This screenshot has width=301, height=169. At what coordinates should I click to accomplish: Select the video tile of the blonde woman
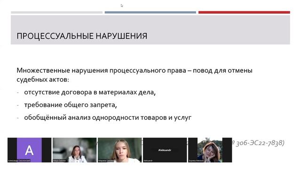(x=119, y=150)
